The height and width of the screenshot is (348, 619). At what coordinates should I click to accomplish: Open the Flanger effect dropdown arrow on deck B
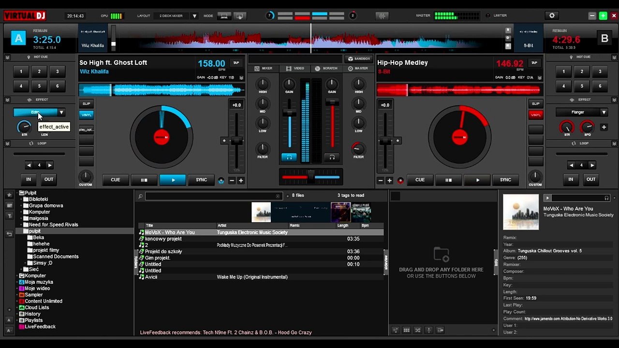604,112
